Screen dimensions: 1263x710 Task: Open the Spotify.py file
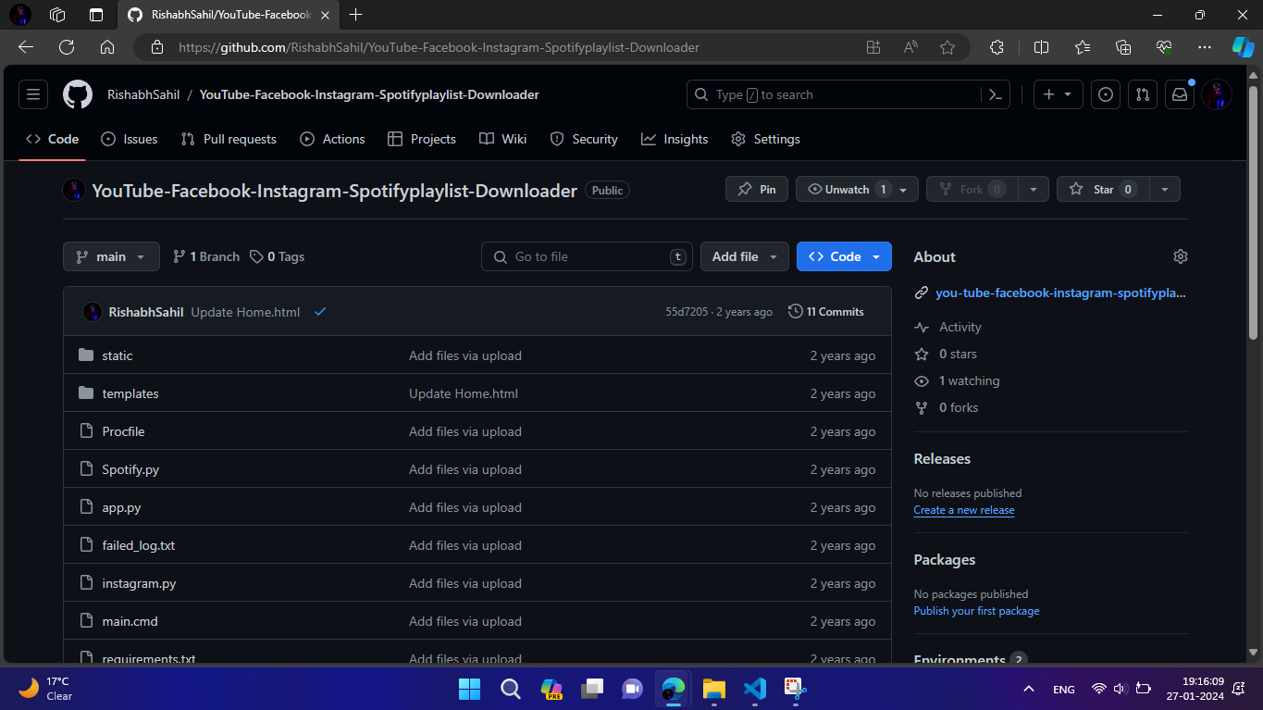click(x=130, y=469)
